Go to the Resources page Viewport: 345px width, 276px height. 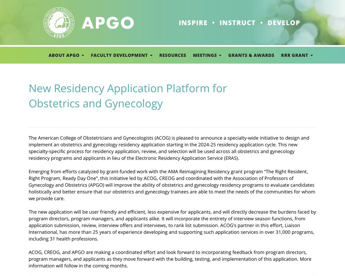coord(173,55)
